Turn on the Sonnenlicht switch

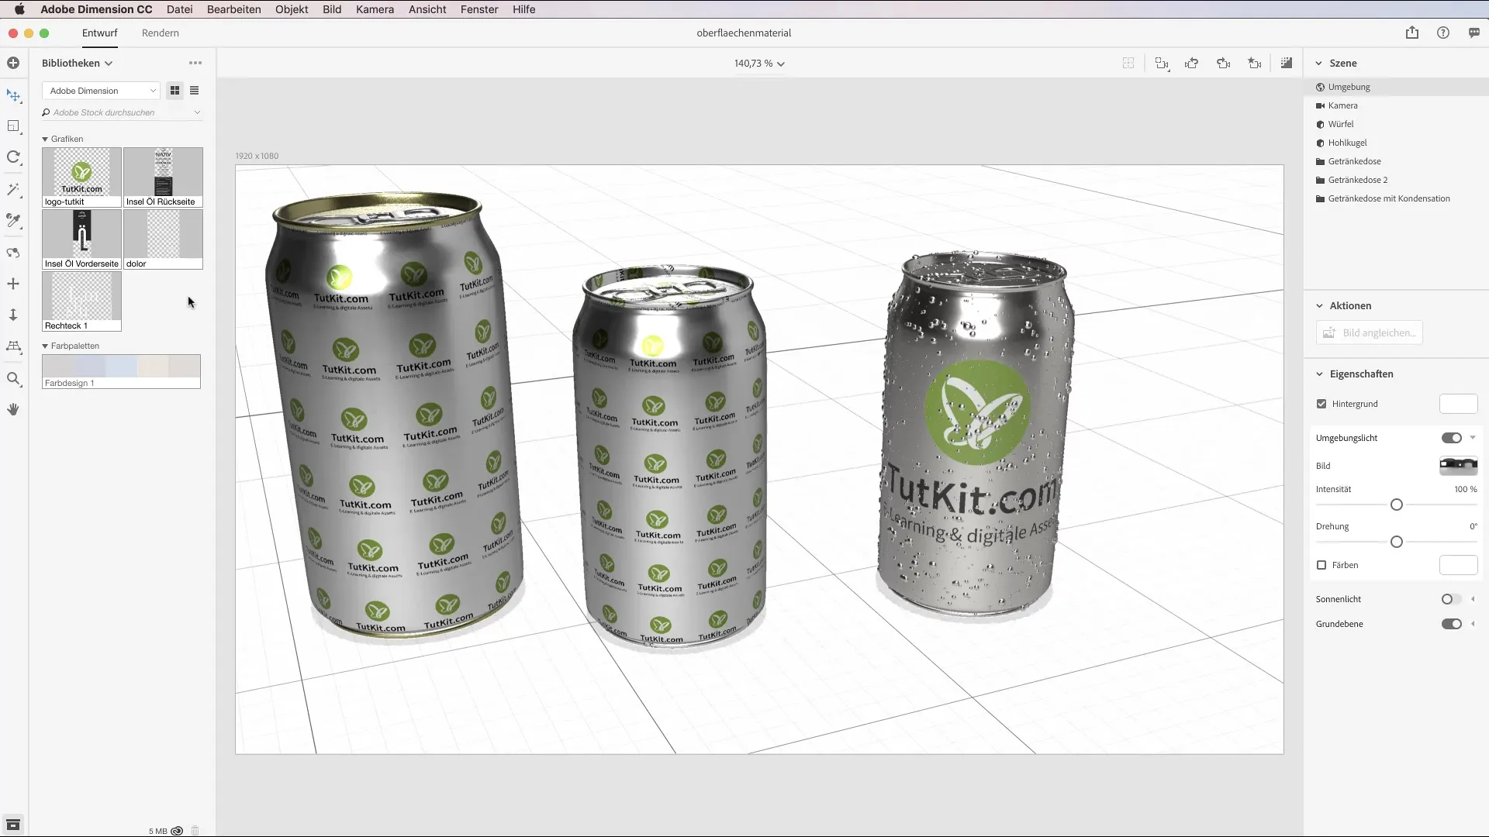click(1452, 599)
